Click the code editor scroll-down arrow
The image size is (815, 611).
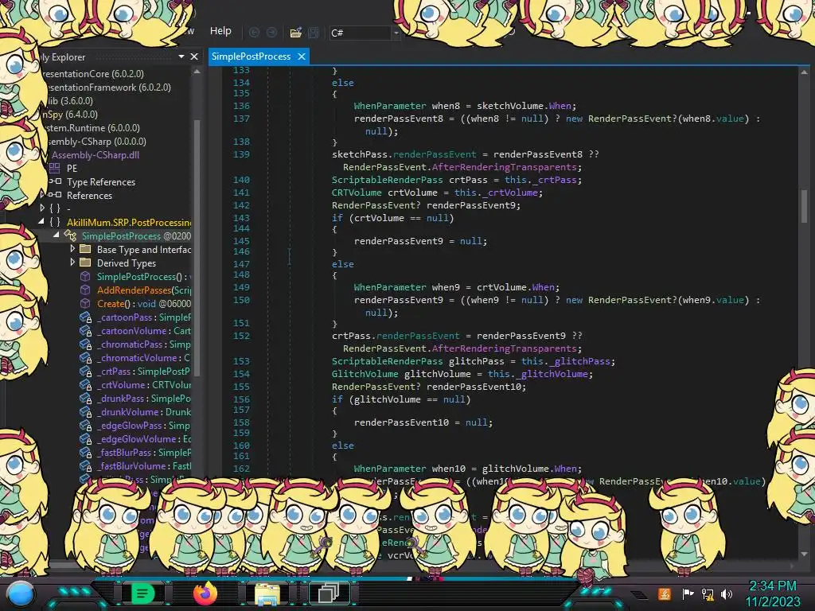click(x=804, y=554)
